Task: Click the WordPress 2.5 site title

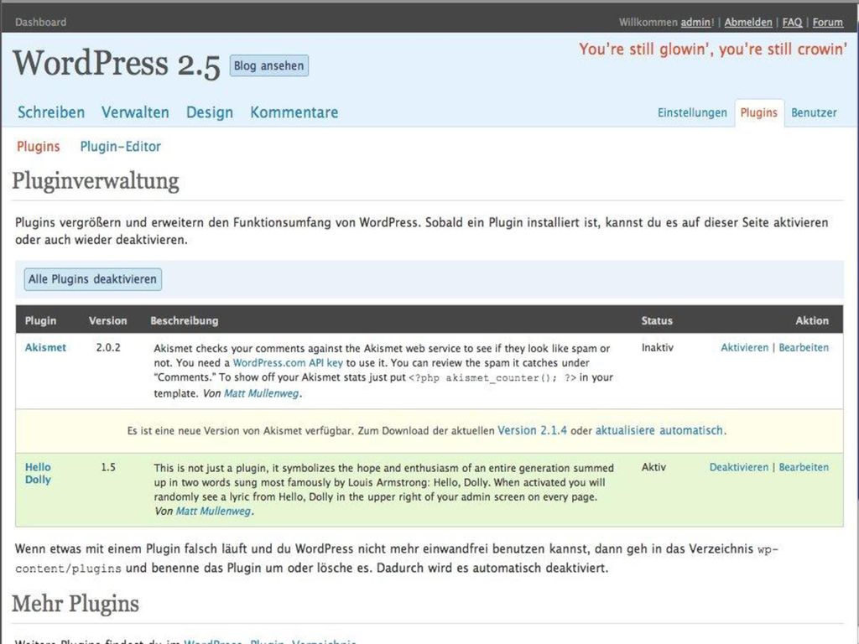Action: click(116, 64)
